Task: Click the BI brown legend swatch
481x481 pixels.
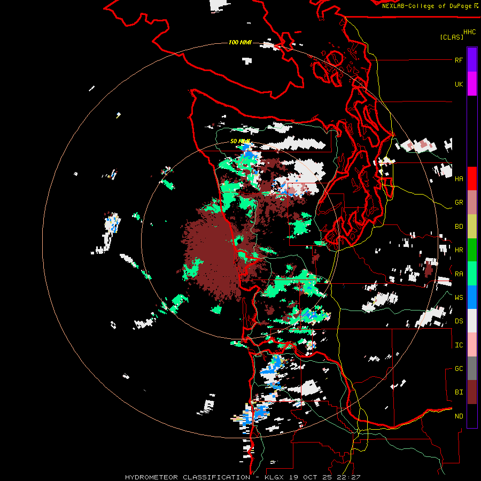Action: tap(472, 392)
